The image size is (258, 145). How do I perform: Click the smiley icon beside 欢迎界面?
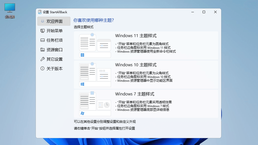point(42,21)
